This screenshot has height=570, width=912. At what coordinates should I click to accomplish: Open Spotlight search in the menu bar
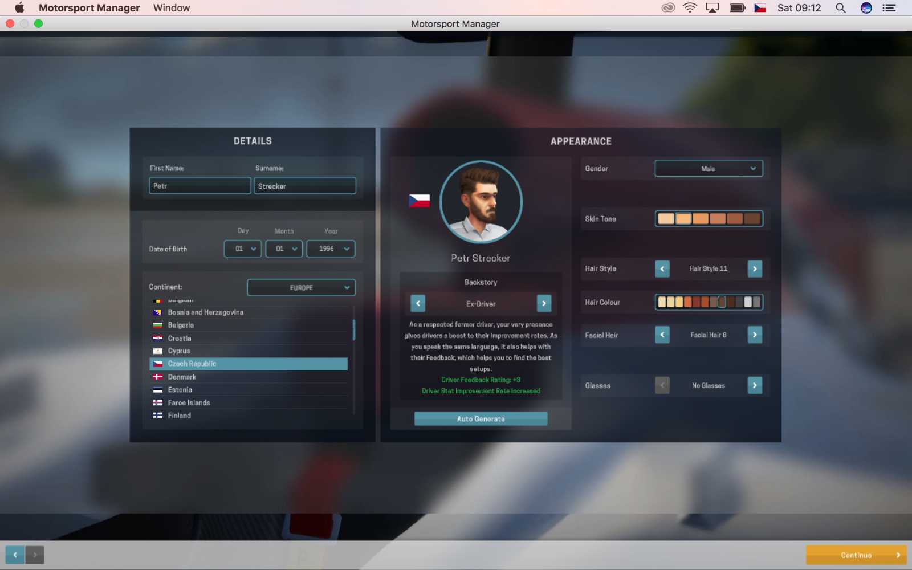pos(840,7)
